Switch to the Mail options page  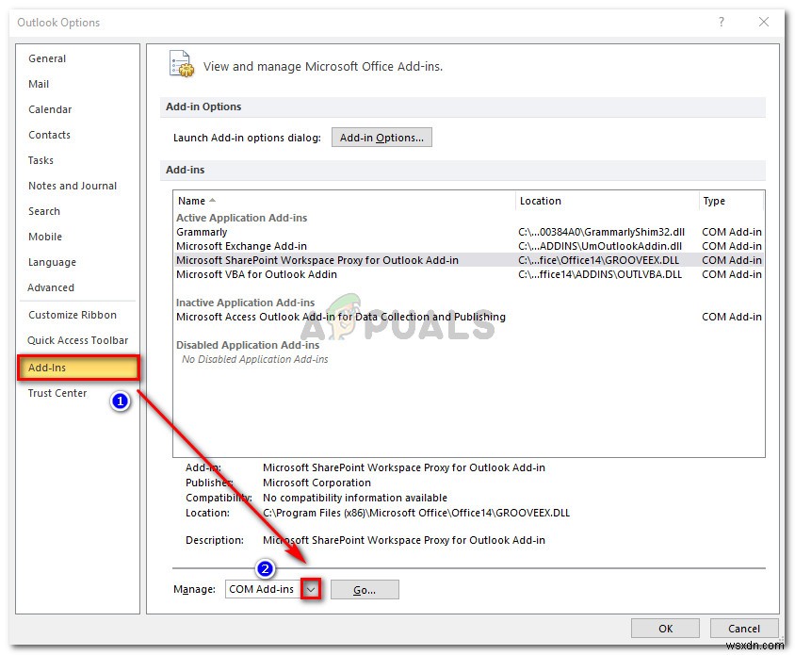pos(39,84)
